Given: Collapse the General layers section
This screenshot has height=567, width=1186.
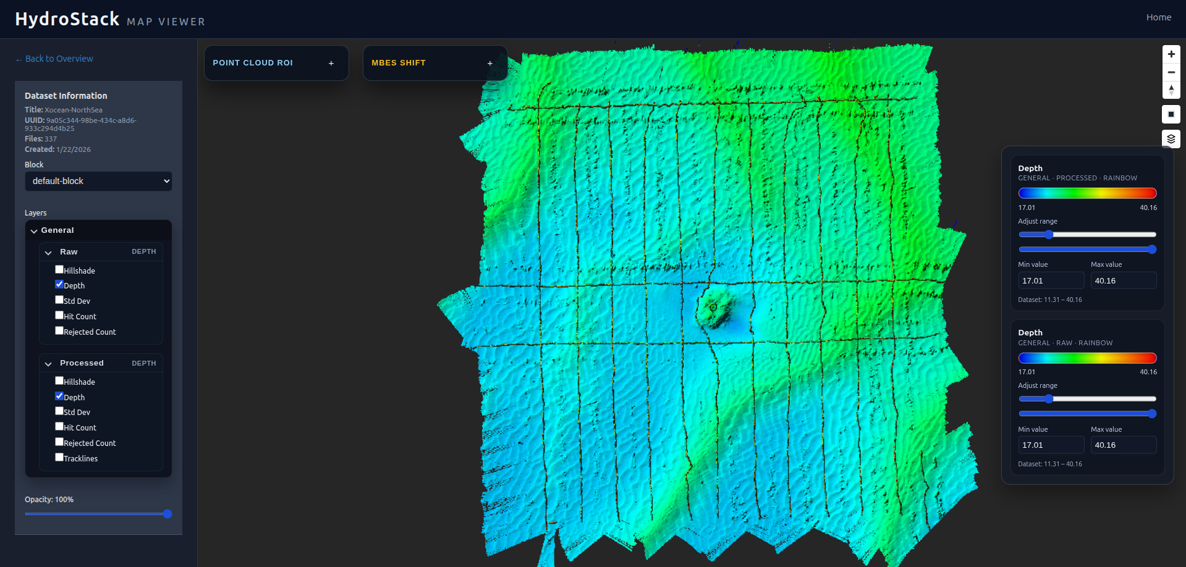Looking at the screenshot, I should pos(34,230).
